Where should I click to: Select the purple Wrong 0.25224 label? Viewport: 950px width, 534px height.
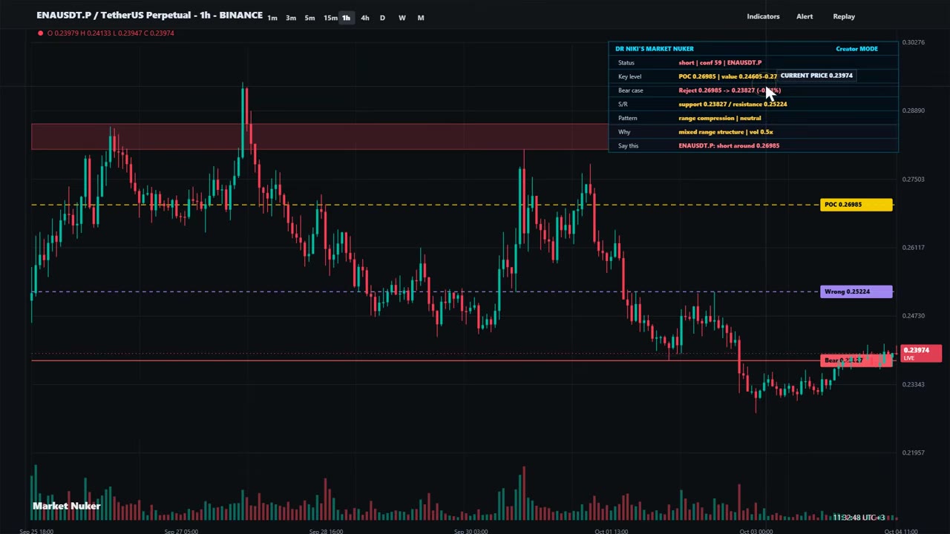pos(856,291)
